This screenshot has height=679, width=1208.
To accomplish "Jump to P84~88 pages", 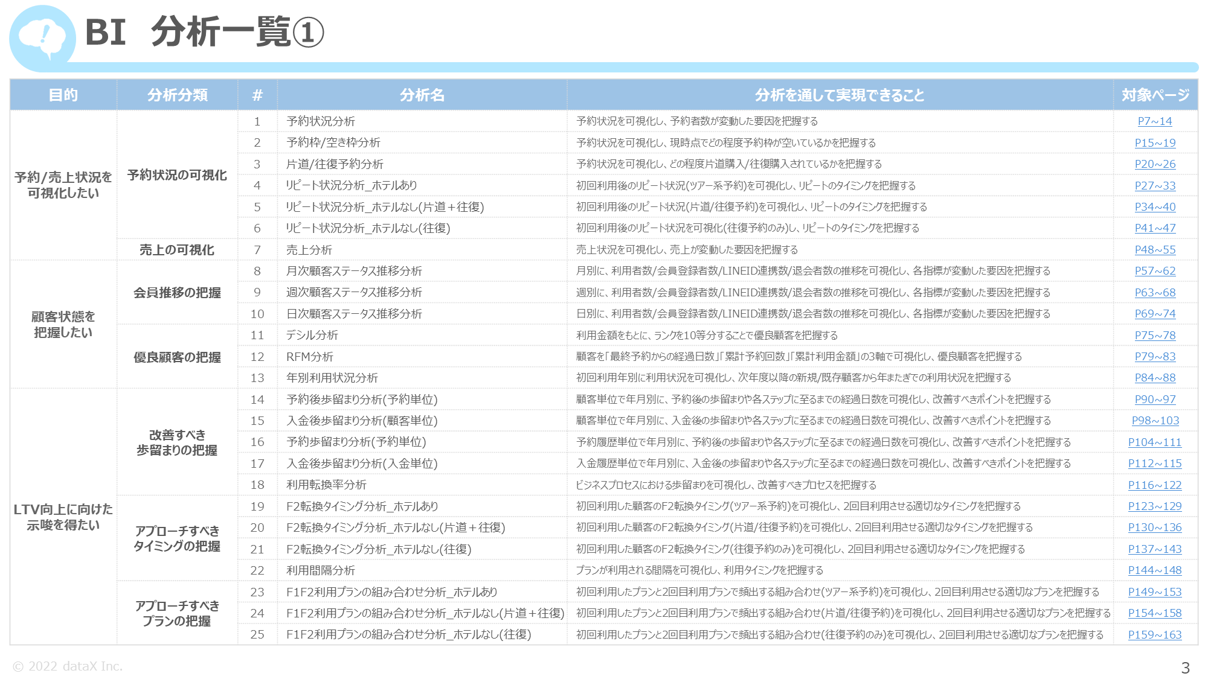I will pos(1155,378).
